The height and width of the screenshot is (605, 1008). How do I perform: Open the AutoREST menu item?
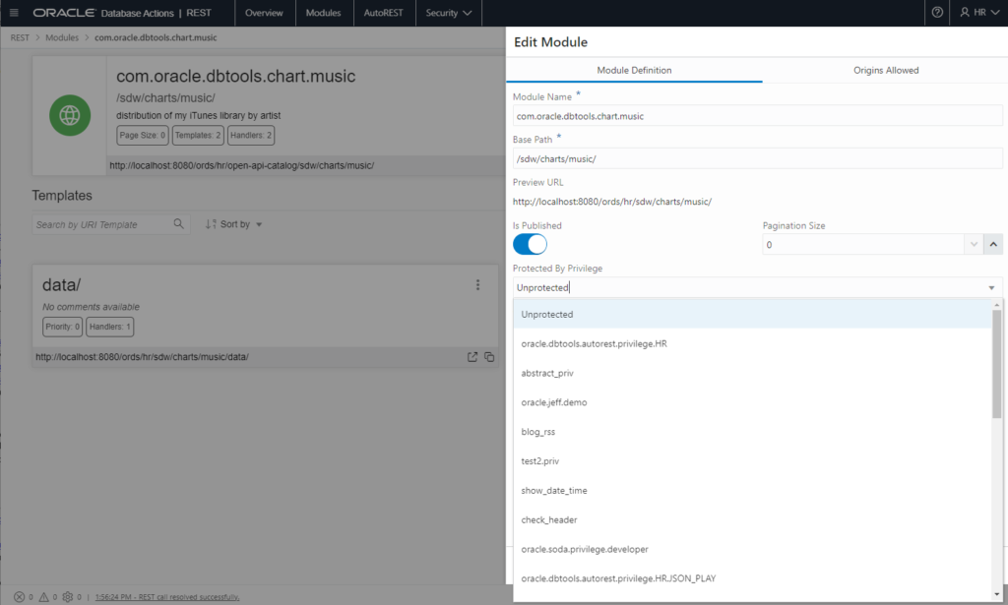(383, 13)
